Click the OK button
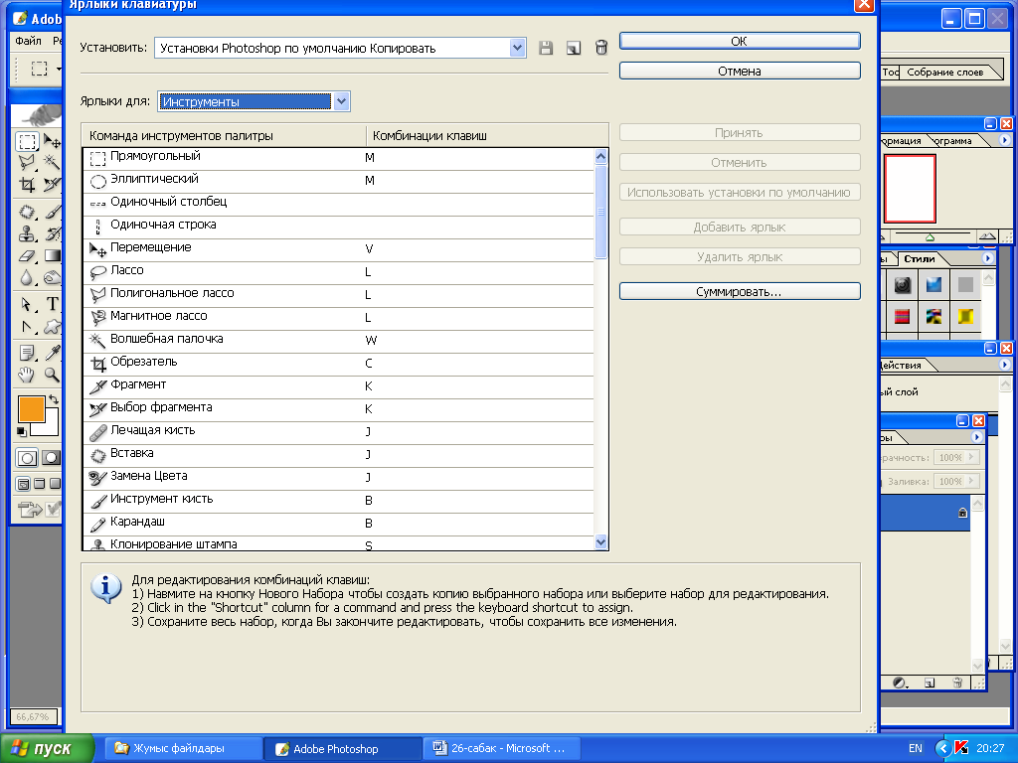Image resolution: width=1018 pixels, height=763 pixels. coord(740,41)
